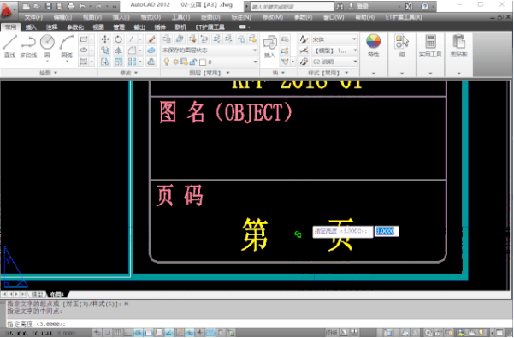The width and height of the screenshot is (514, 338).
Task: Toggle layer on/off lightbulb icon
Action: pyautogui.click(x=167, y=62)
